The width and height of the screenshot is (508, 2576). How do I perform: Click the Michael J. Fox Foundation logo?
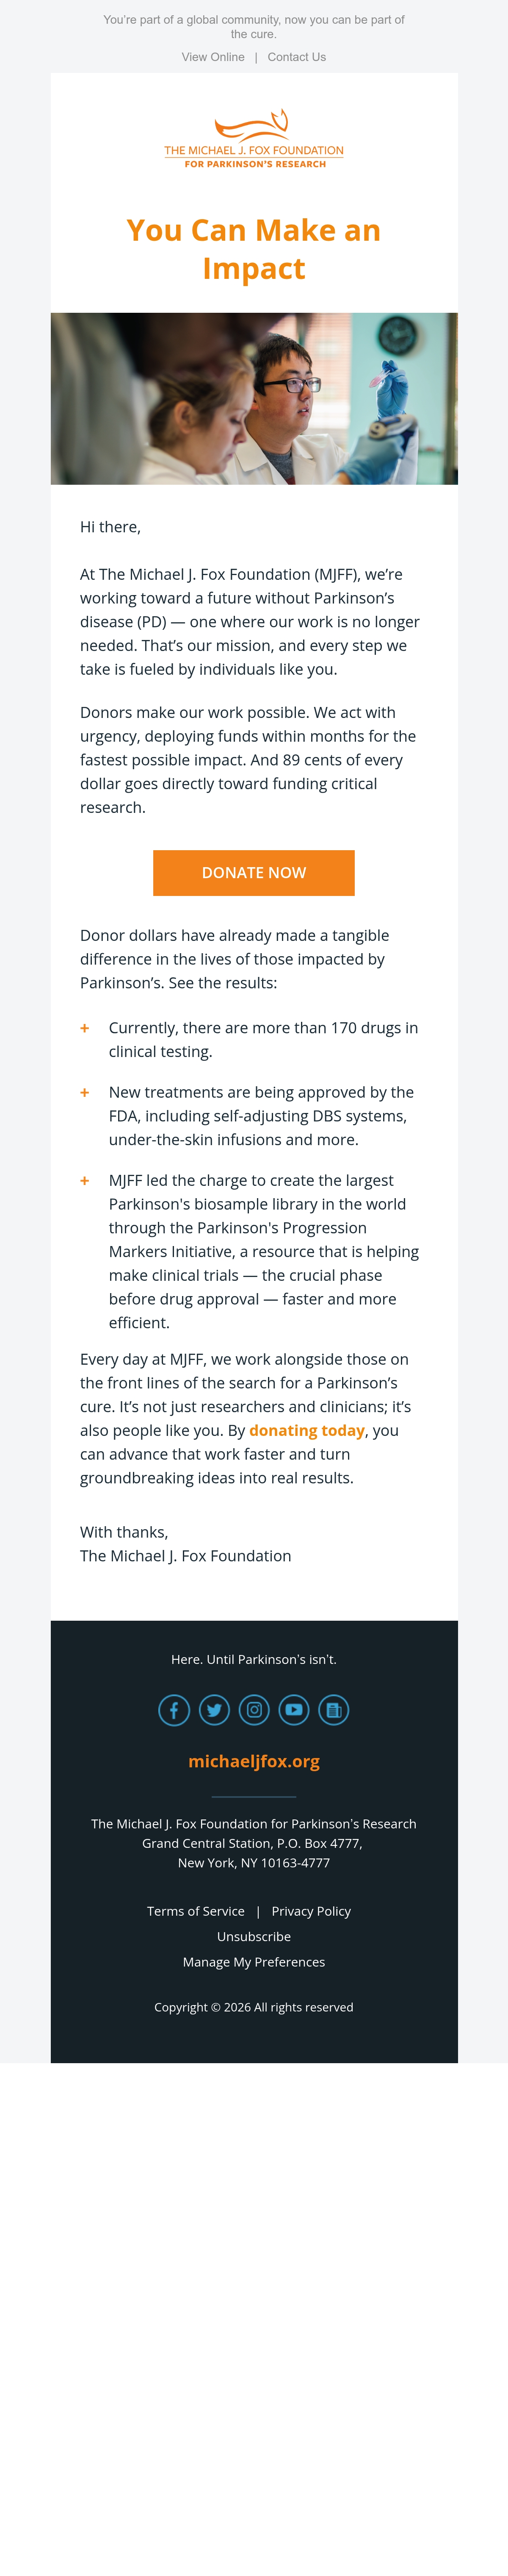point(254,139)
